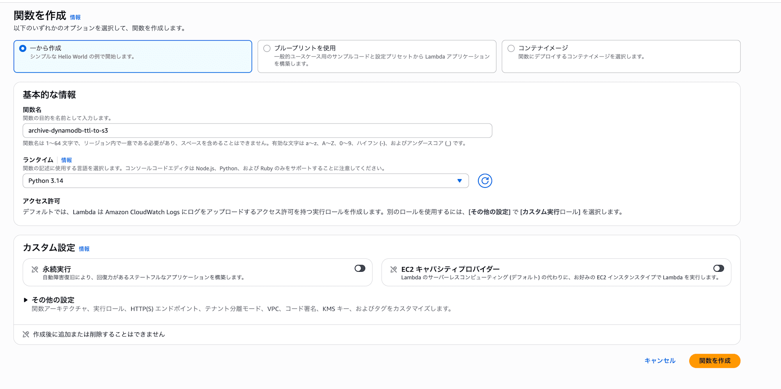This screenshot has height=389, width=781.
Task: Click the immutable icon beside EC2 キャパシティプロバイダー
Action: click(393, 269)
